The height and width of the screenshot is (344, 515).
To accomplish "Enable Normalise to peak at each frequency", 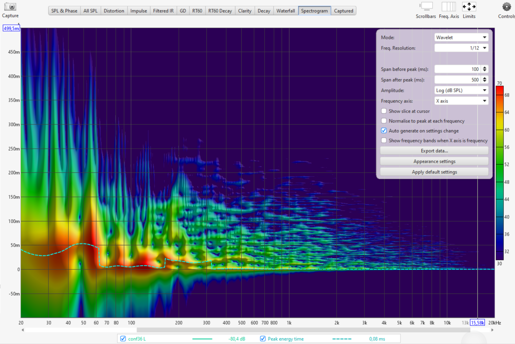I will coord(384,121).
